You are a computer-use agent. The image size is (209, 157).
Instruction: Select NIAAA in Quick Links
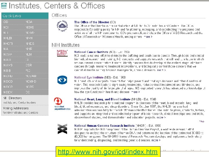click(x=8, y=54)
